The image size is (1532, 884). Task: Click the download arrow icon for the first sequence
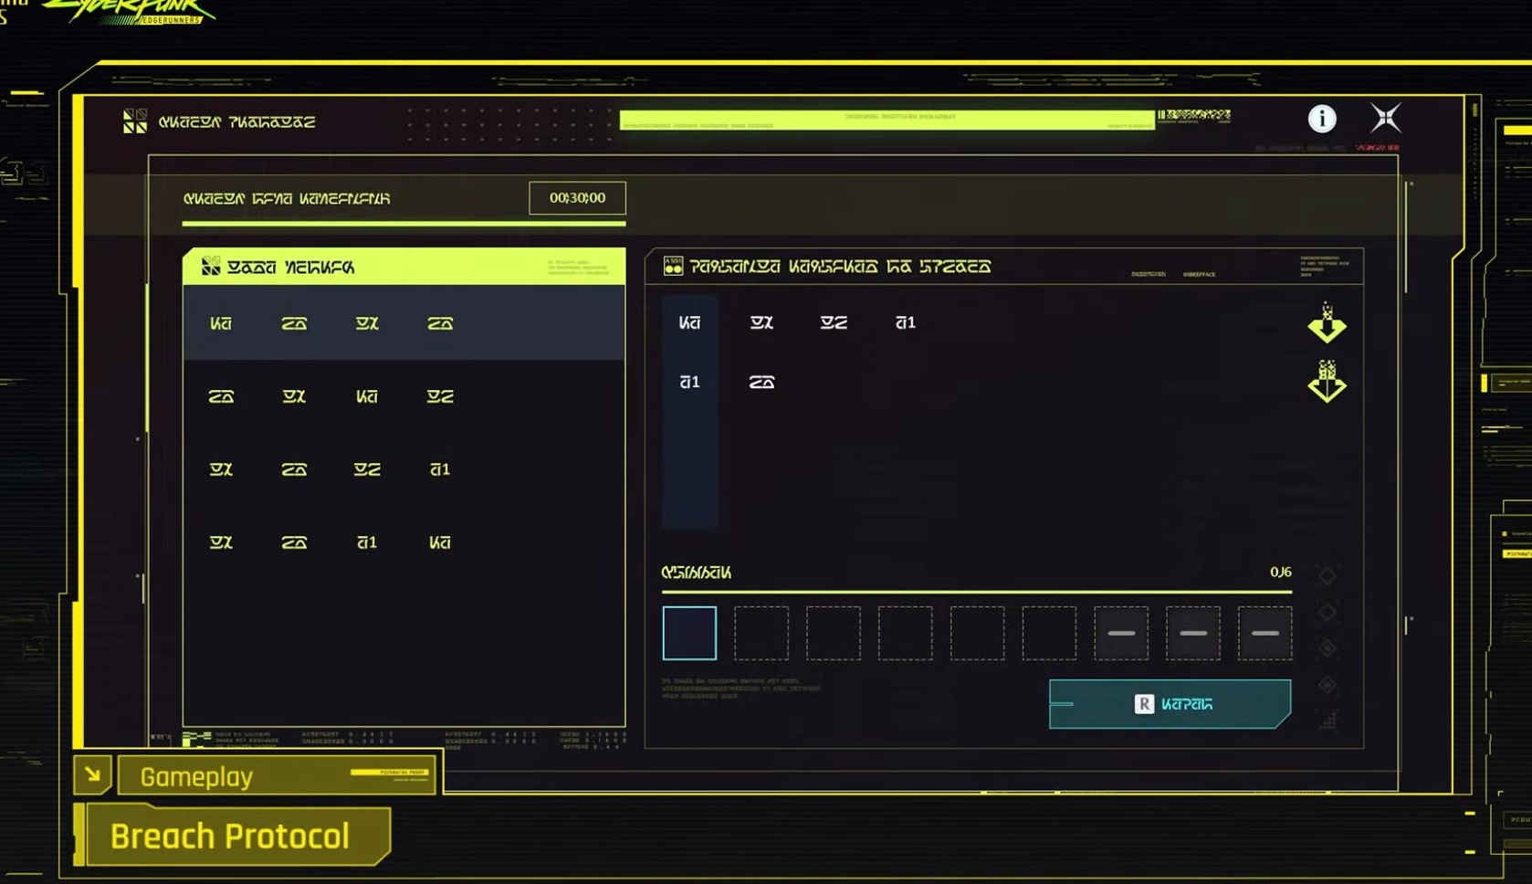1327,324
